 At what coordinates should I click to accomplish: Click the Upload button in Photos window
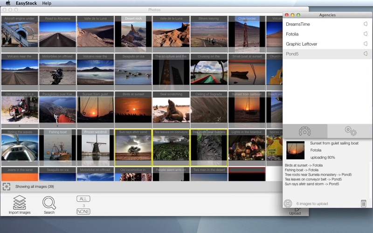pyautogui.click(x=295, y=212)
